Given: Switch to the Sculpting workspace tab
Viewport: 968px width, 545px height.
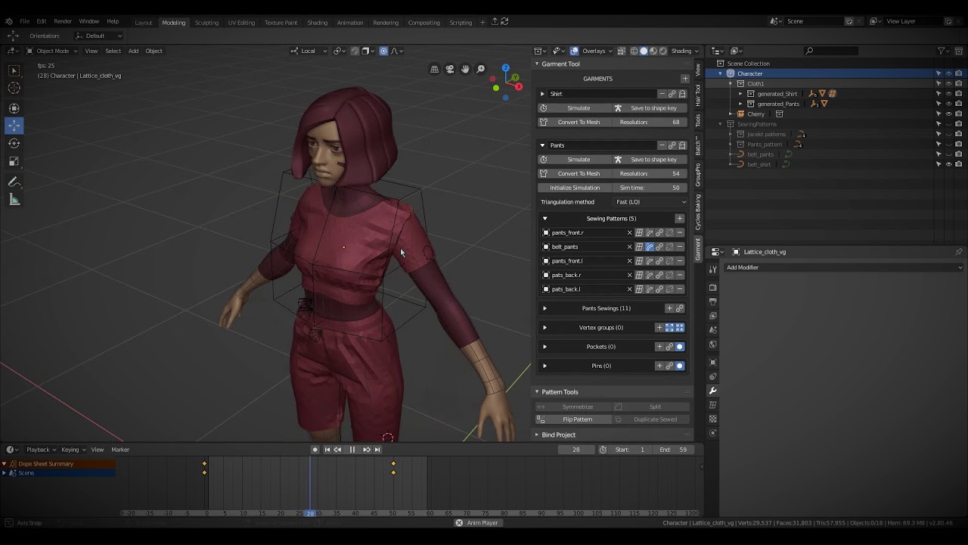Looking at the screenshot, I should pyautogui.click(x=206, y=23).
